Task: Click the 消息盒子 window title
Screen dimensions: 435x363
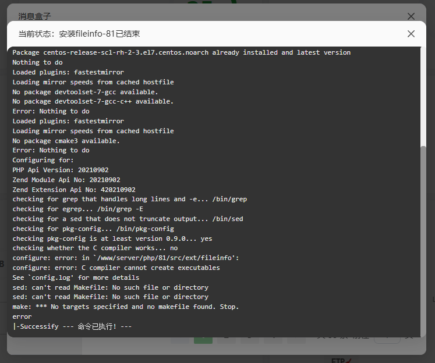Action: point(35,16)
